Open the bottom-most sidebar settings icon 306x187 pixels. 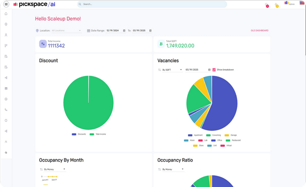click(6, 153)
